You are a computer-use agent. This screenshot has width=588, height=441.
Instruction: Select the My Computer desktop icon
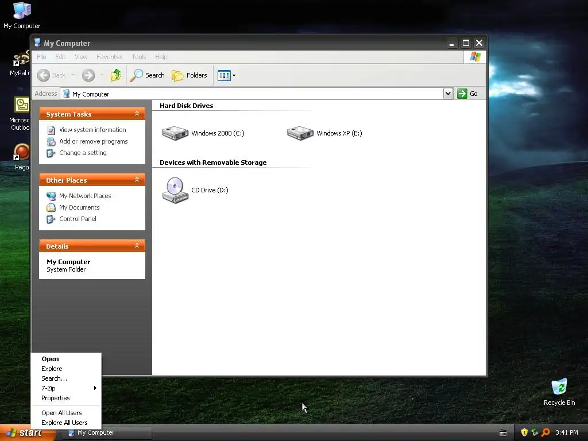point(22,16)
